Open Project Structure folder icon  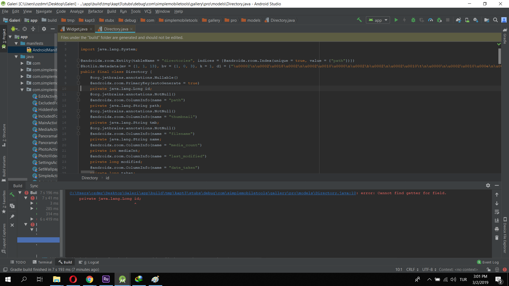[x=486, y=20]
